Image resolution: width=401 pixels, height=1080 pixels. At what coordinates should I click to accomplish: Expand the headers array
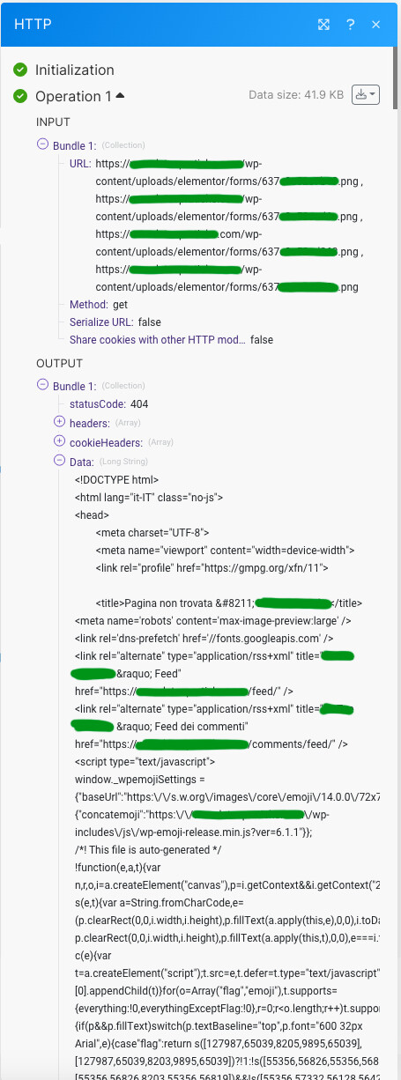coord(59,422)
